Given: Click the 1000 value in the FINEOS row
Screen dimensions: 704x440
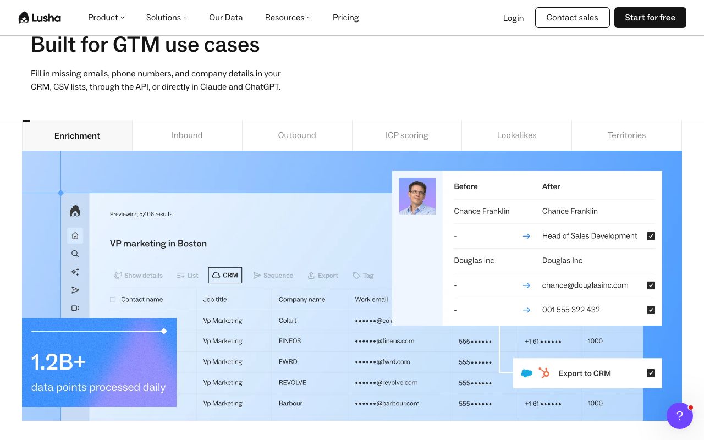Looking at the screenshot, I should click(595, 341).
